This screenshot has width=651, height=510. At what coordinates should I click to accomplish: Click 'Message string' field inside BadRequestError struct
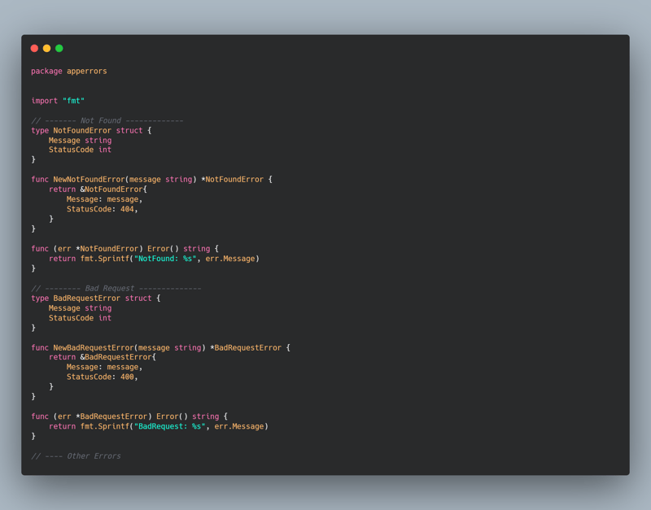(80, 308)
